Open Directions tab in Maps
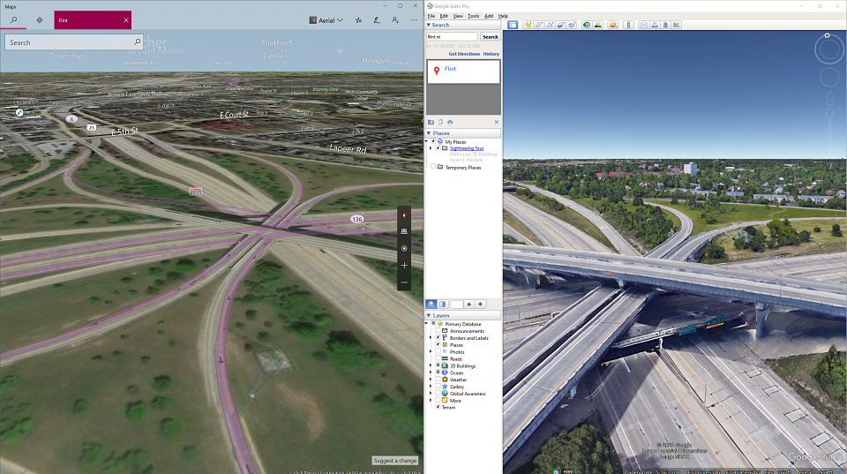 [40, 20]
